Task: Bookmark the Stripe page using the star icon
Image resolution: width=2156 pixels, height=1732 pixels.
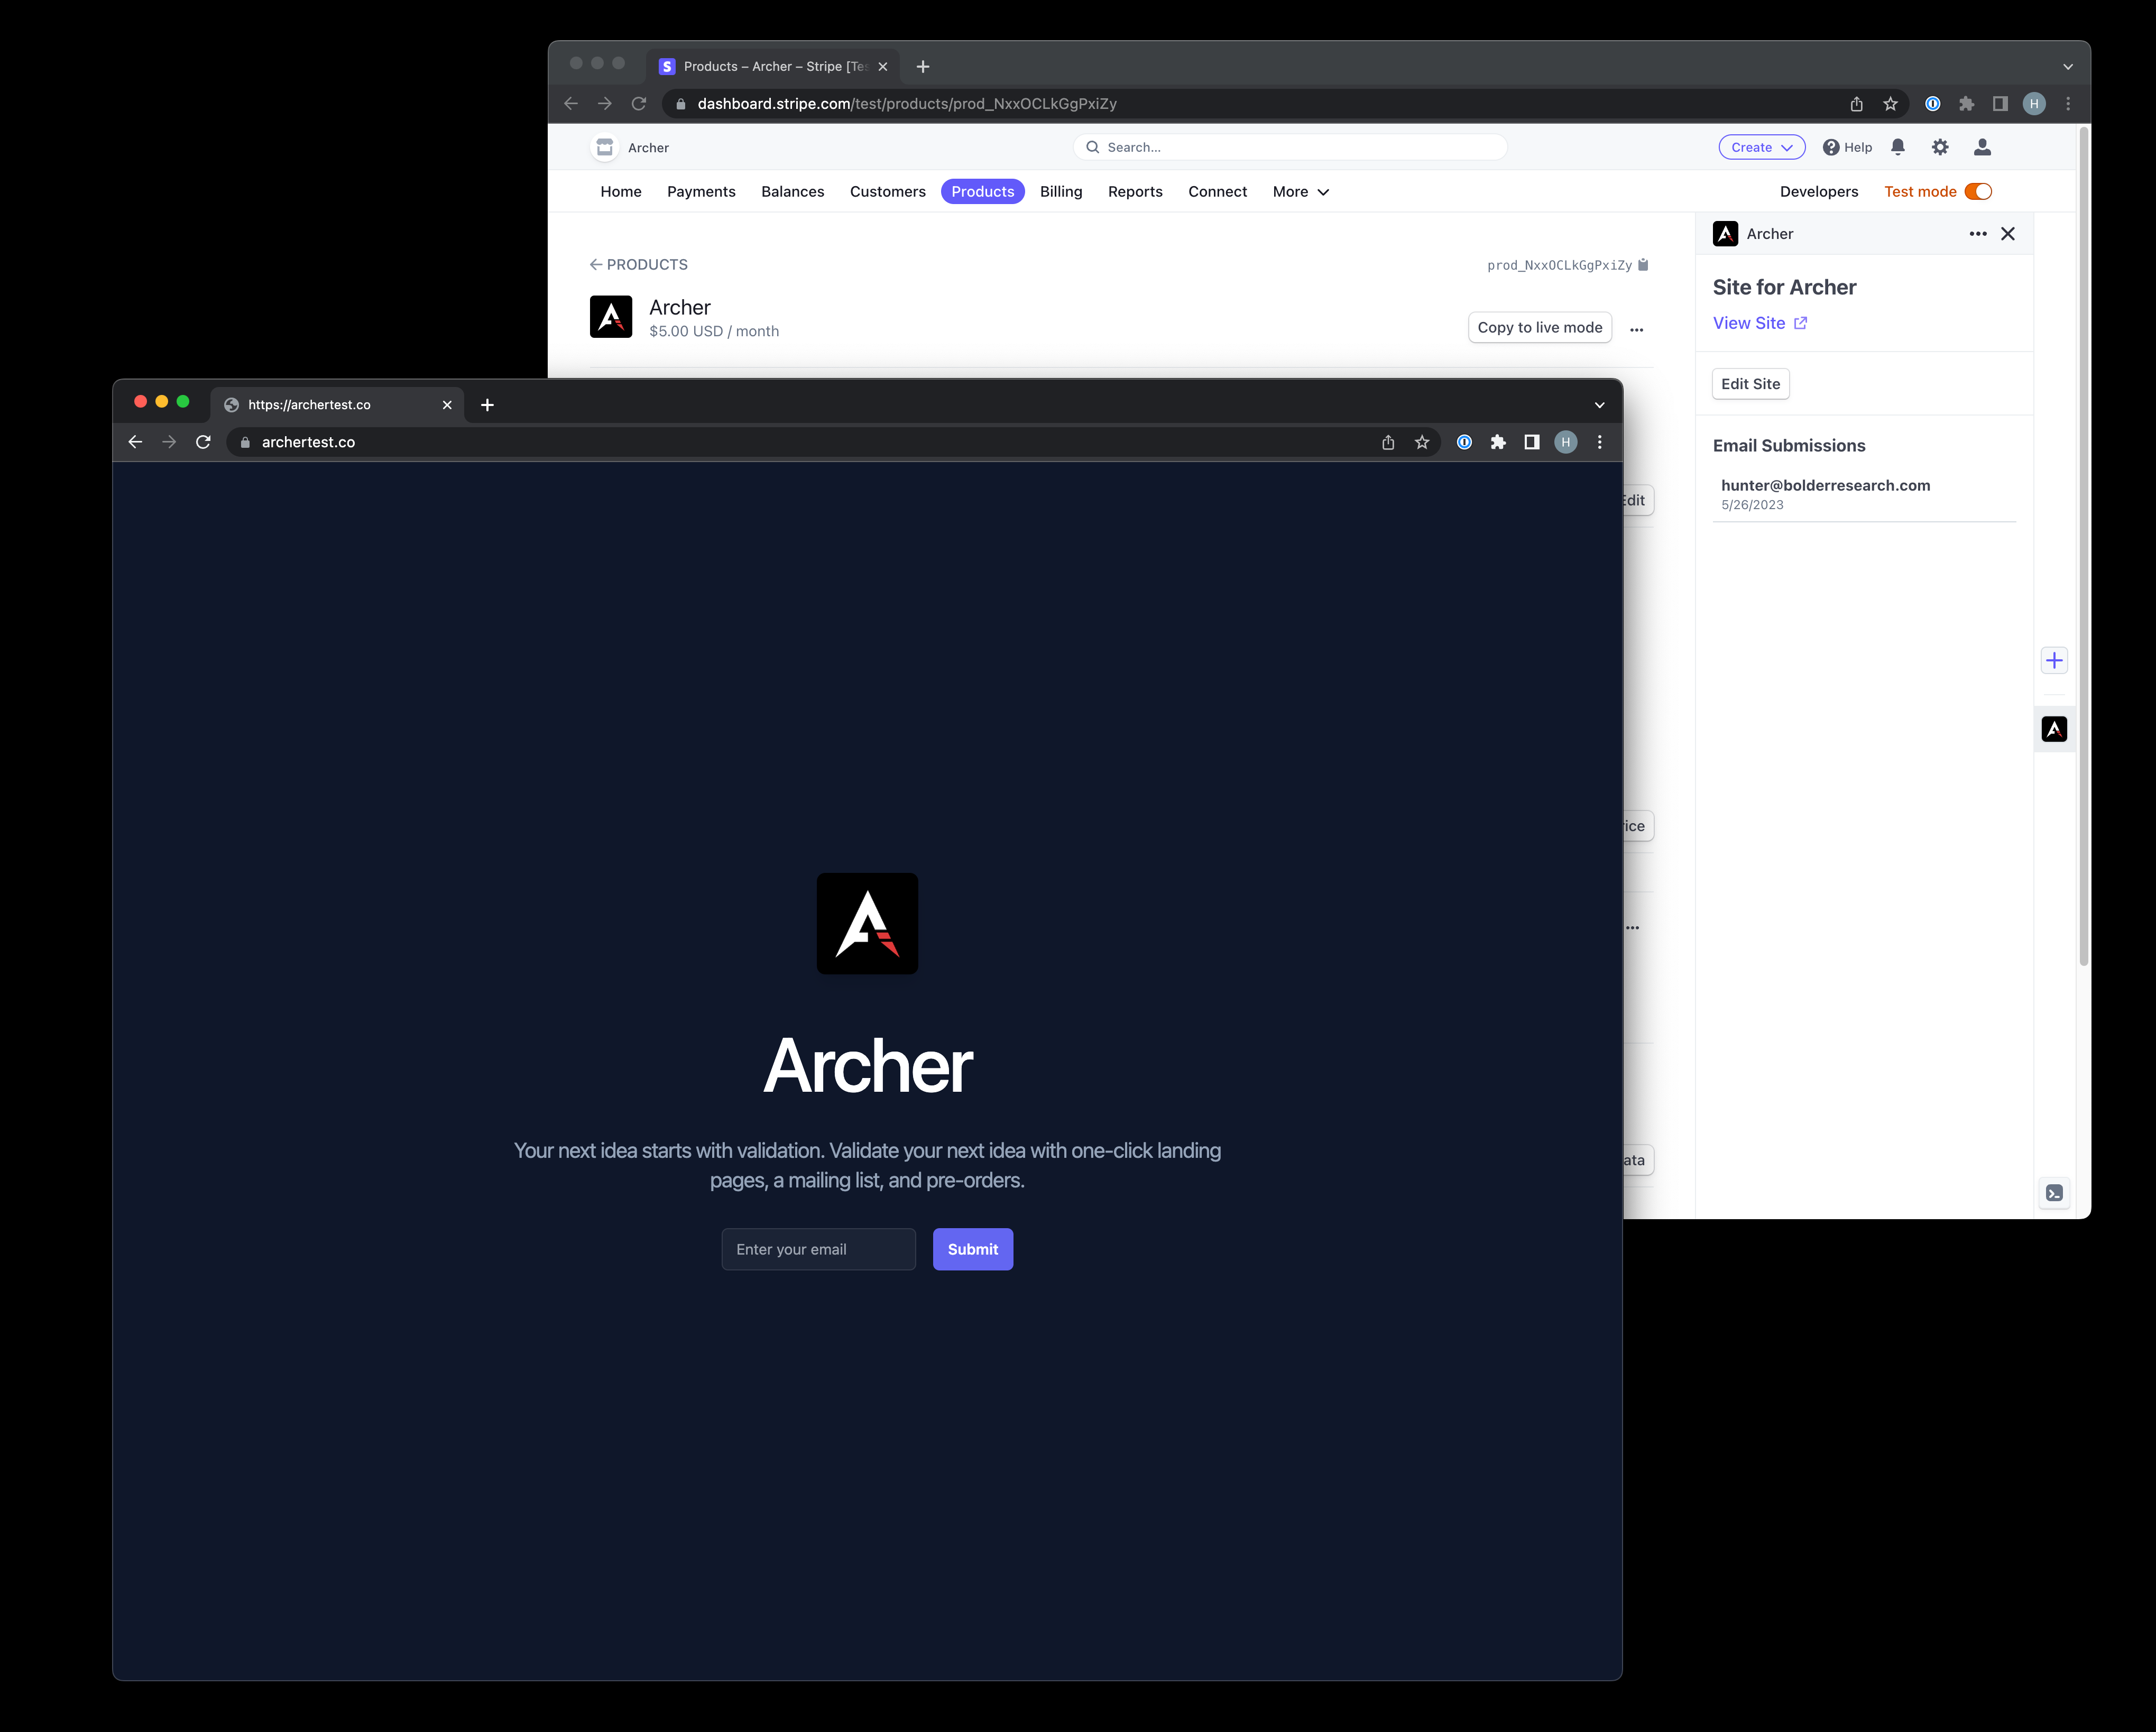Action: (x=1890, y=103)
